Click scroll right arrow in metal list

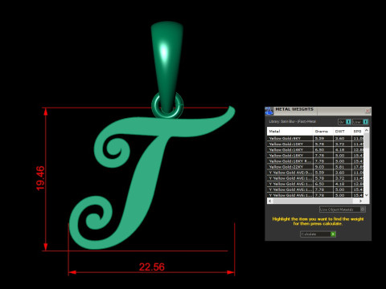(361, 201)
